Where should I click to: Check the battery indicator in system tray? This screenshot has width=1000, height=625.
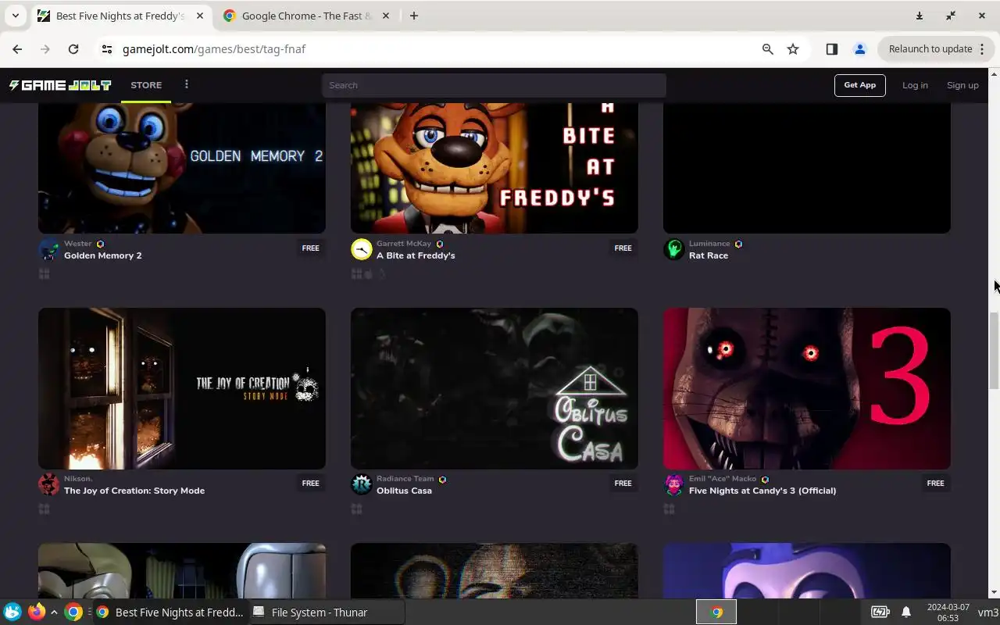[880, 612]
